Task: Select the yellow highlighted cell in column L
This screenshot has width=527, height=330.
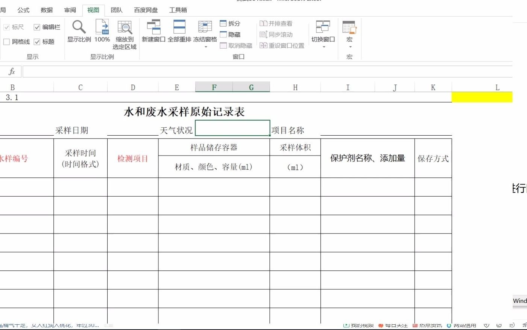Action: 483,97
